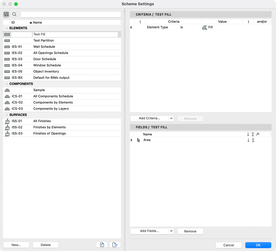The image size is (276, 251).
Task: Click the search magnifier icon
Action: [14, 14]
